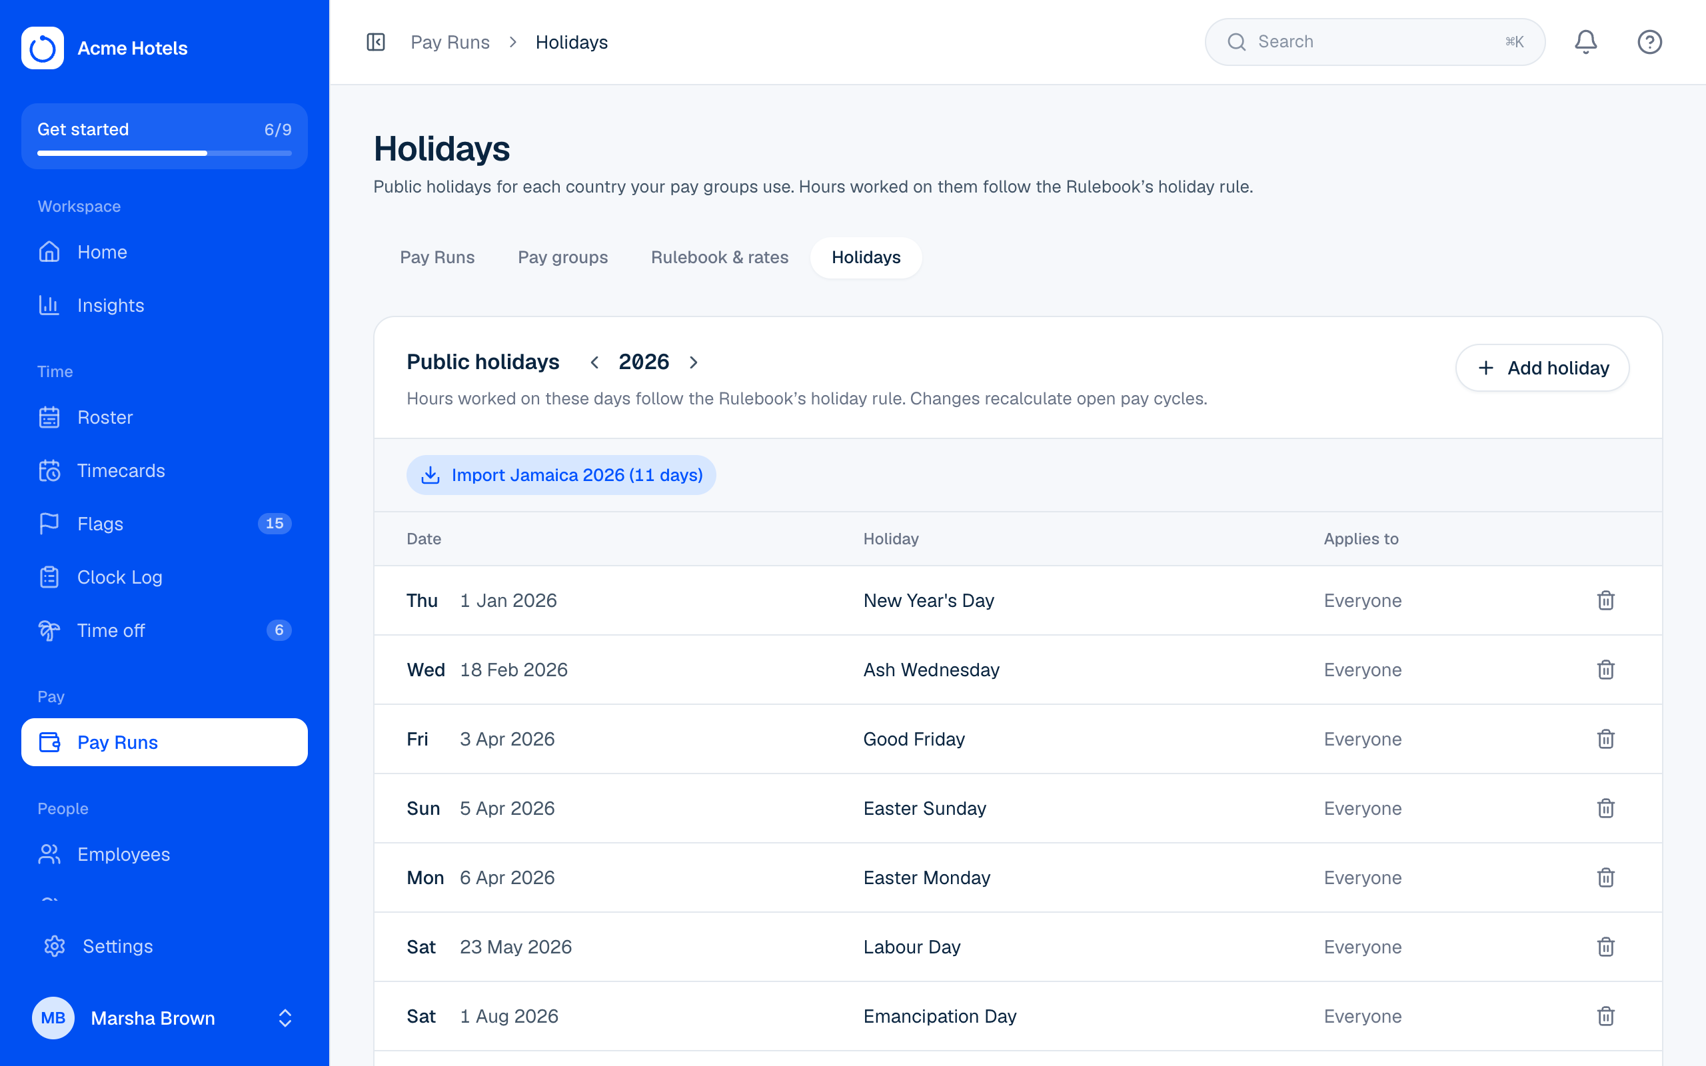Delete the New Year's Day holiday
Viewport: 1706px width, 1066px height.
(1606, 601)
